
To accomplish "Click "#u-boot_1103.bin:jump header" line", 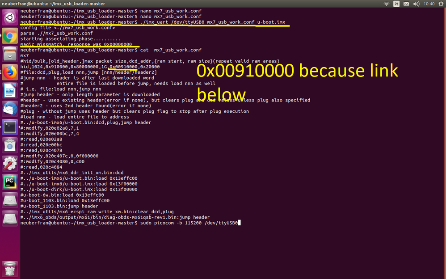I will point(59,206).
